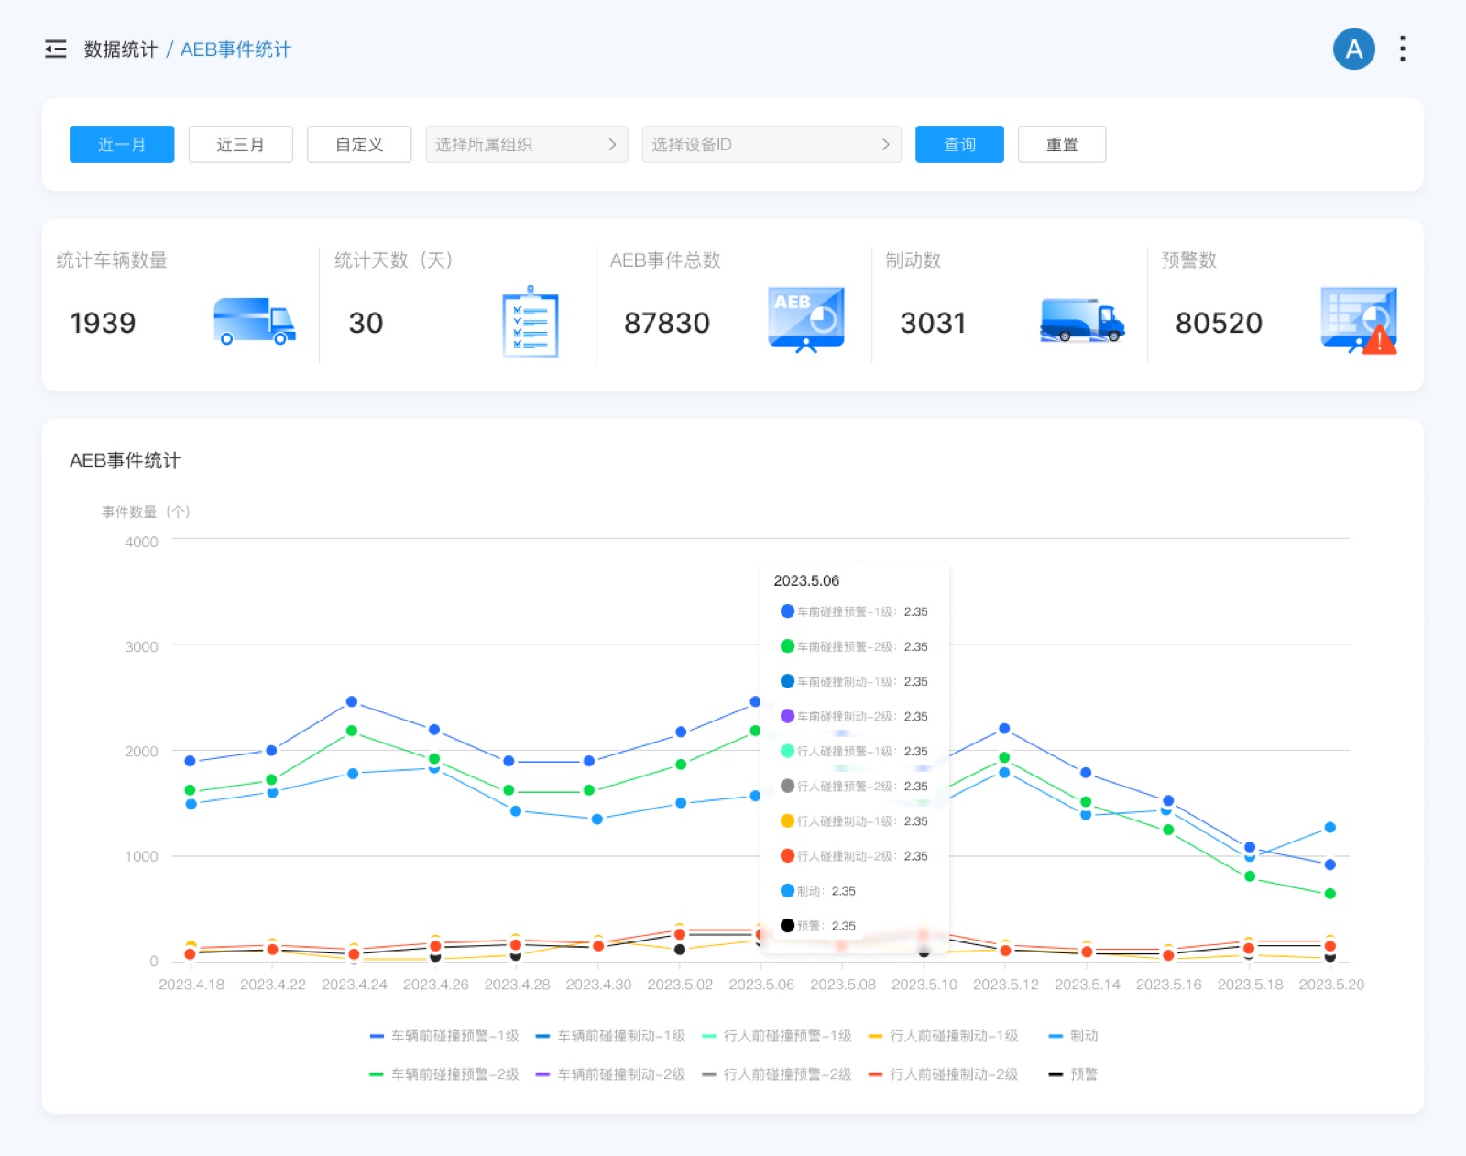Screen dimensions: 1466x1156
Task: Click the AEB事件总数 value 87830
Action: click(667, 323)
